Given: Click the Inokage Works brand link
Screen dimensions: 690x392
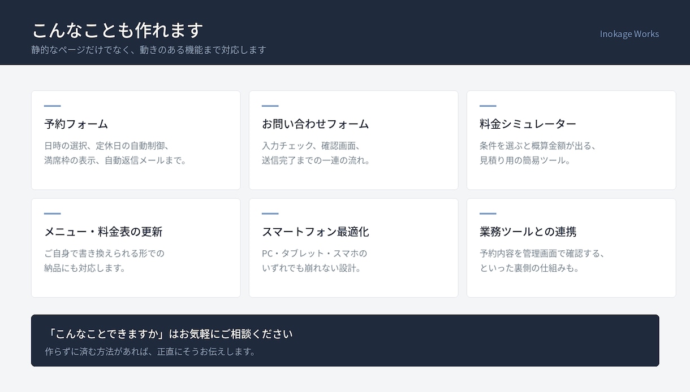Looking at the screenshot, I should tap(629, 34).
